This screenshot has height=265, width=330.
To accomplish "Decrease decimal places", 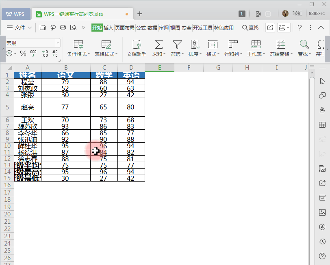I will [55, 53].
